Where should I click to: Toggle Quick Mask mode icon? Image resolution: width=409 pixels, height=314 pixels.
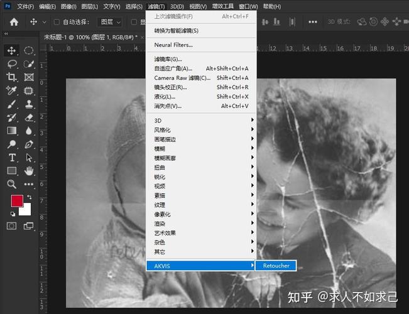(x=11, y=226)
